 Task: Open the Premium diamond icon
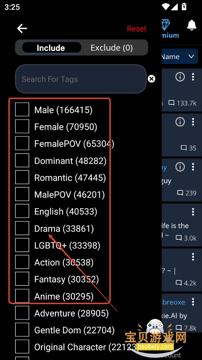(166, 25)
